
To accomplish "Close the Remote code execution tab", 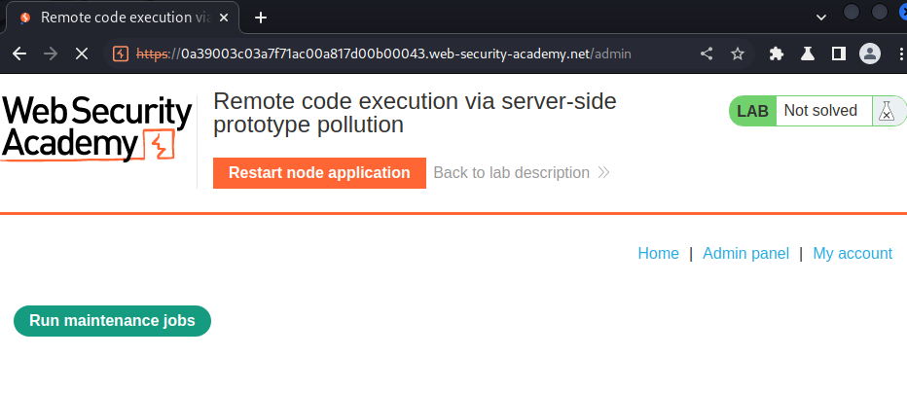I will pos(224,18).
